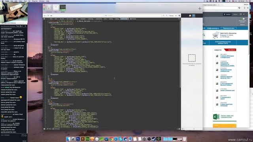Open Dreamweaver from the Dock

click(87, 139)
